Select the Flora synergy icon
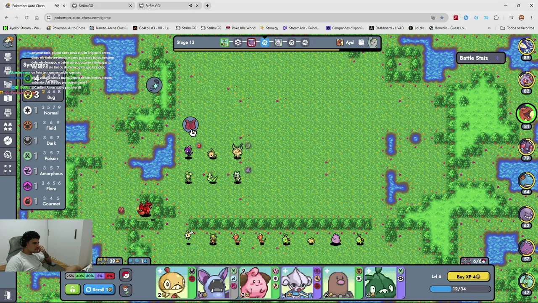The width and height of the screenshot is (538, 303). [x=28, y=186]
